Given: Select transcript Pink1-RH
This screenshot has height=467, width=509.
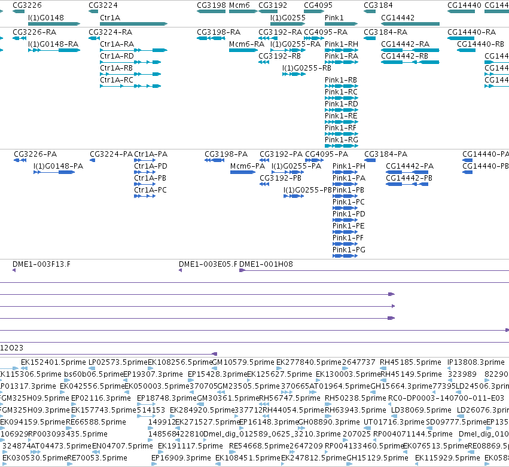Looking at the screenshot, I should pyautogui.click(x=342, y=50).
